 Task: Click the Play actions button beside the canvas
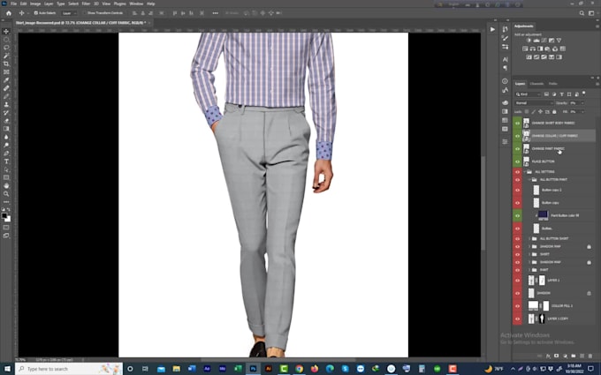(492, 29)
